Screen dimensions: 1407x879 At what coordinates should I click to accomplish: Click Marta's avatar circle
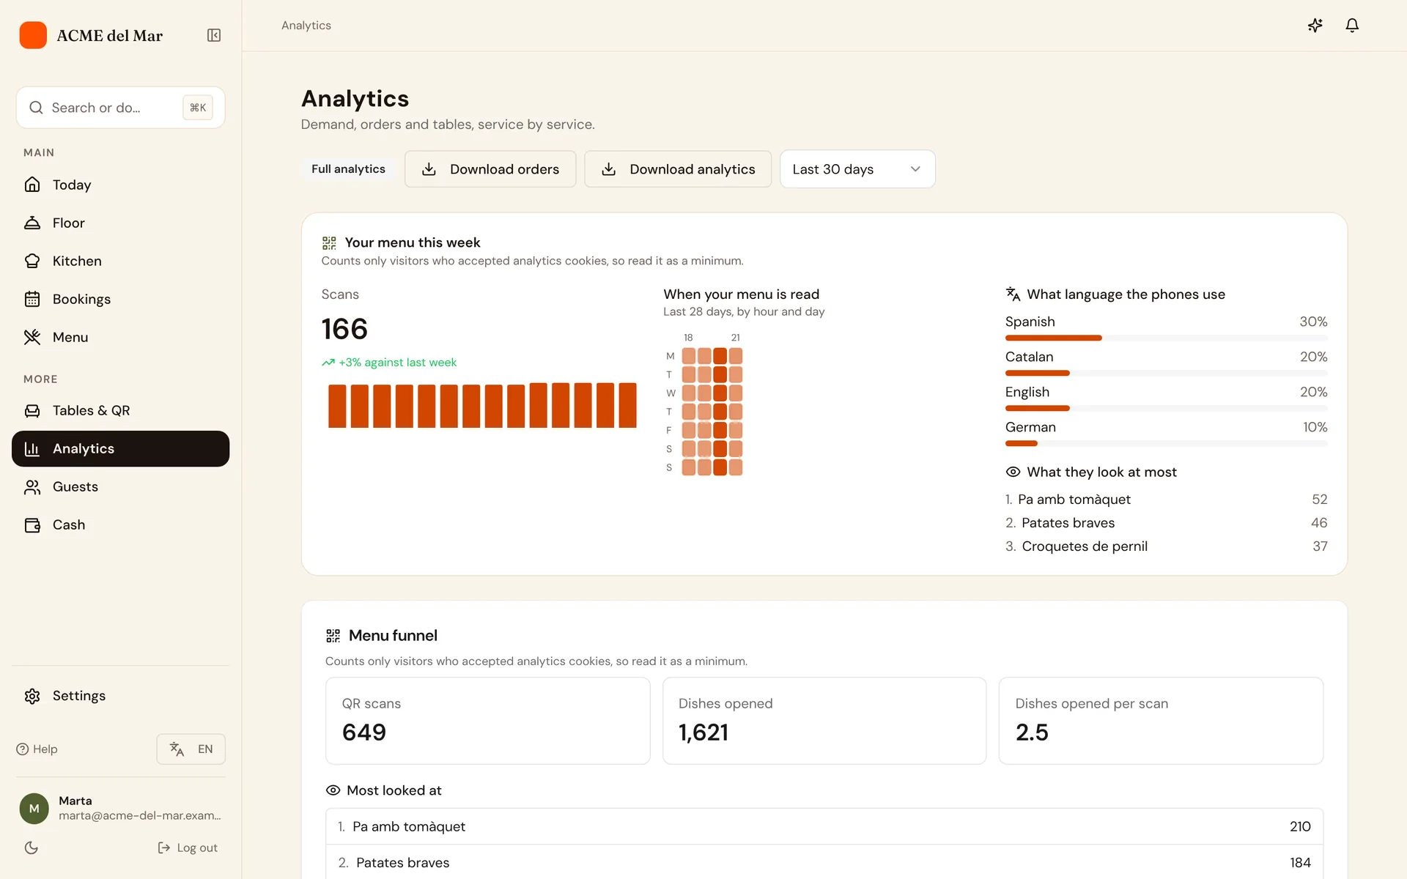click(34, 808)
